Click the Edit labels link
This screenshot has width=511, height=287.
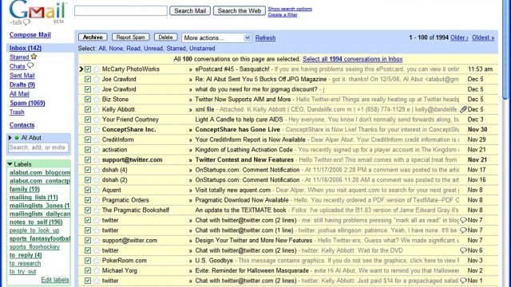coord(55,280)
